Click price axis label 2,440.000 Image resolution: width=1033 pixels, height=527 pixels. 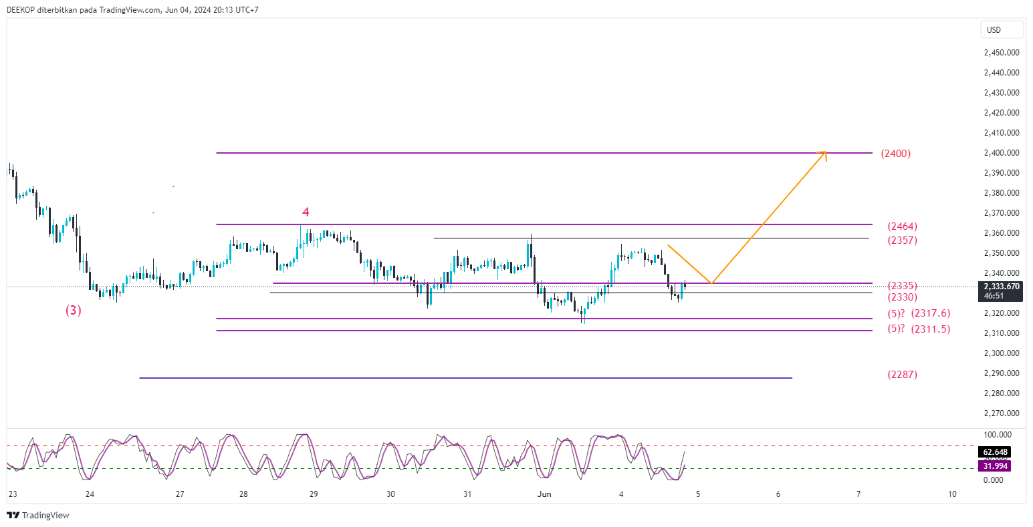1002,73
